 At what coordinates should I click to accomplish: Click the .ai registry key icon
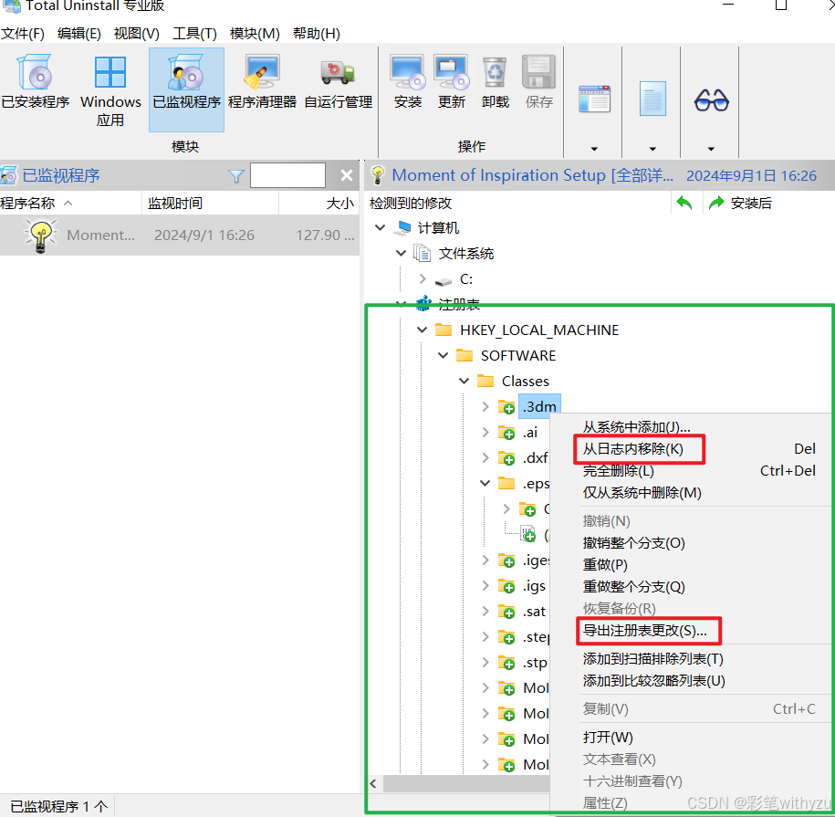pyautogui.click(x=506, y=433)
